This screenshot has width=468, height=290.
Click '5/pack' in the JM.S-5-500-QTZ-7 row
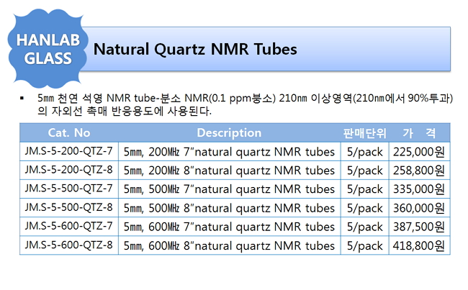tap(365, 190)
